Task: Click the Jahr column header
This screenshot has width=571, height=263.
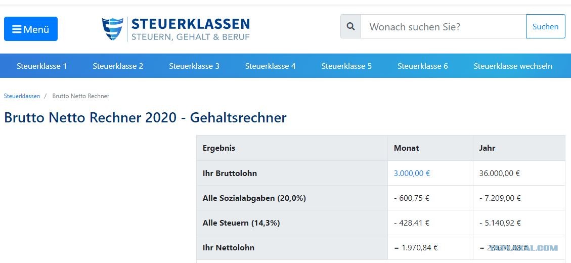Action: click(x=487, y=148)
